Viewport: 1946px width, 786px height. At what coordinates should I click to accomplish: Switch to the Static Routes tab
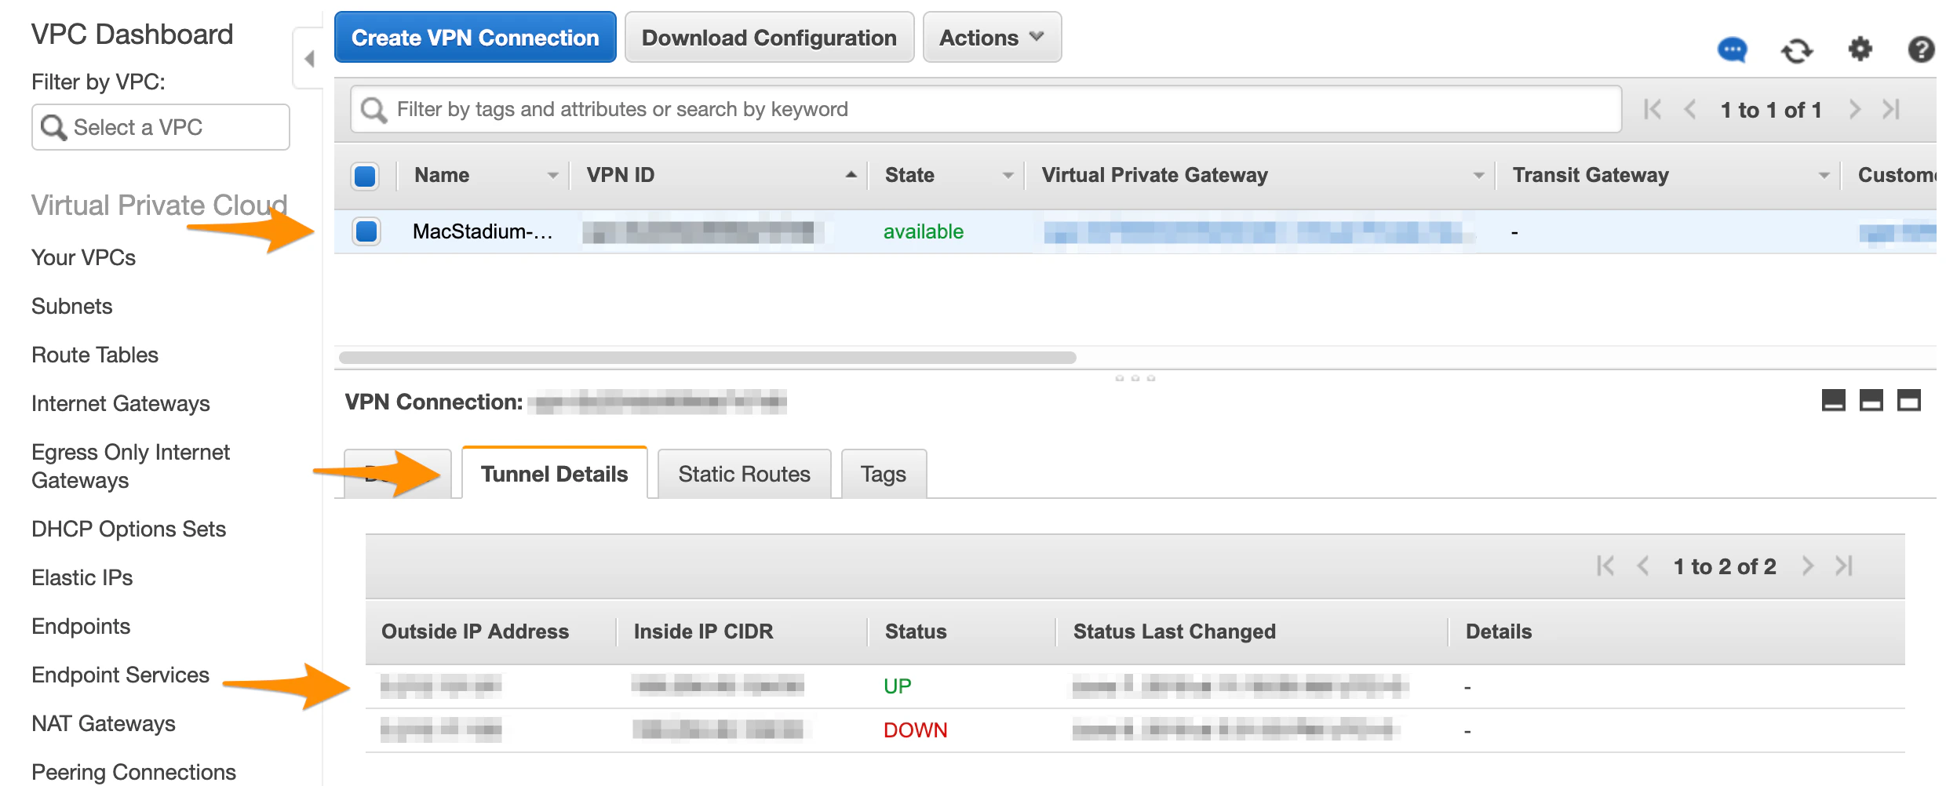[x=743, y=473]
